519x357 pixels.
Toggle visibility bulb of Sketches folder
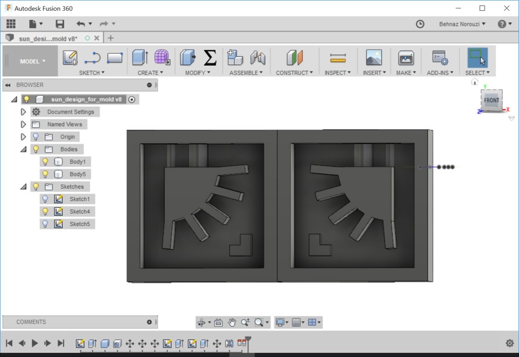coord(36,187)
